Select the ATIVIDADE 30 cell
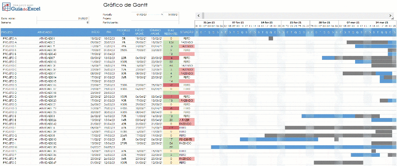Screen dimensions: 397x166 point(48,147)
